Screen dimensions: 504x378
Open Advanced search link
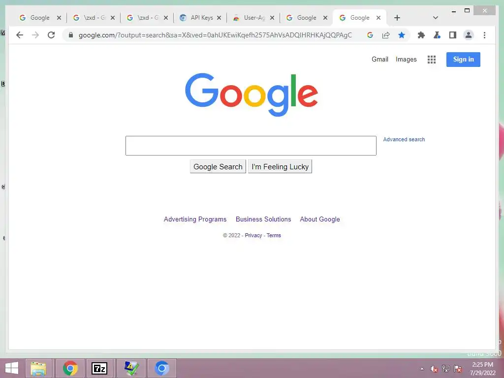(x=404, y=139)
